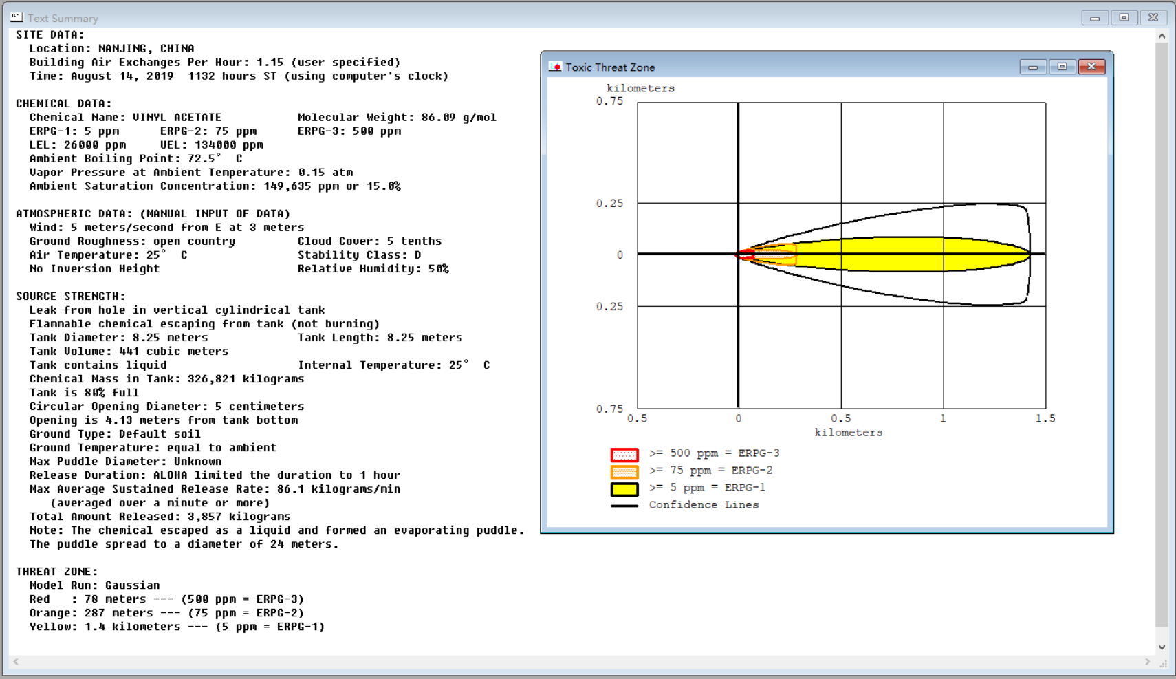
Task: Click 'Total Amount Released: 3,857 kilograms'
Action: [x=160, y=517]
